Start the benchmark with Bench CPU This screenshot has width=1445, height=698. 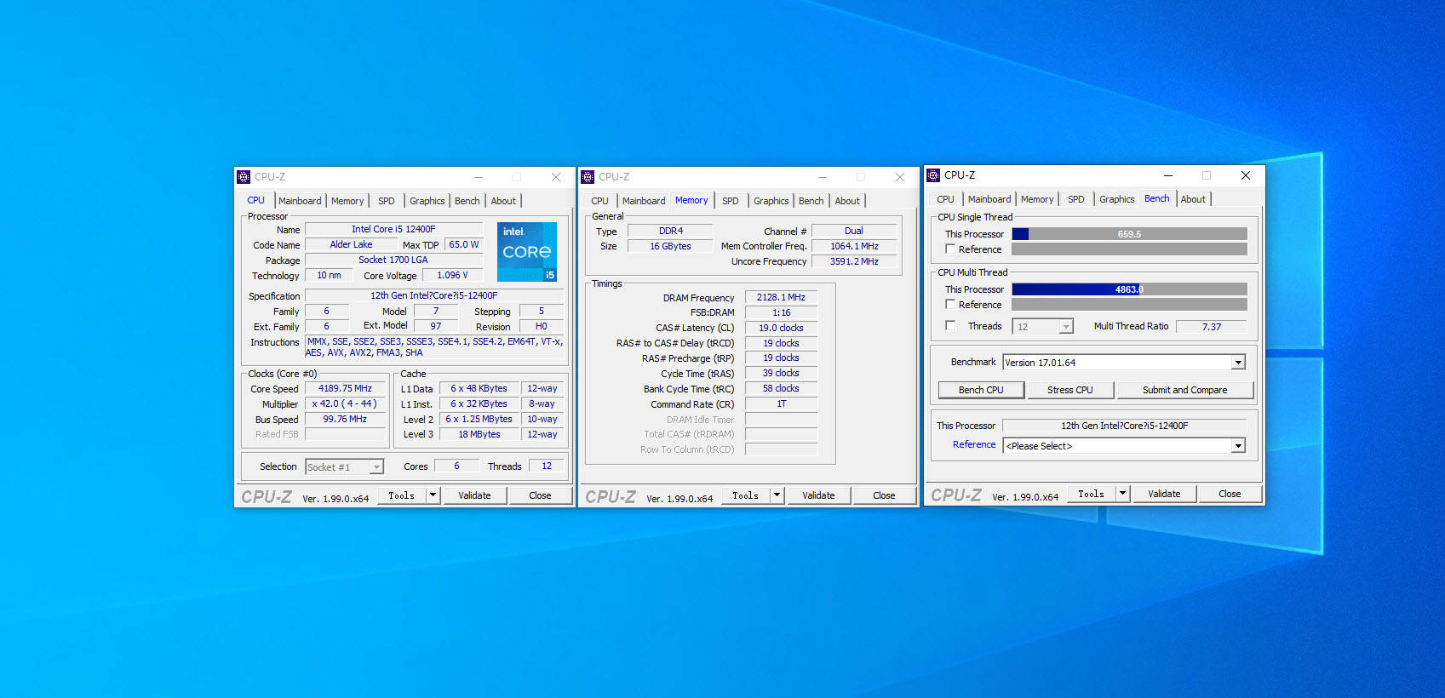coord(981,390)
